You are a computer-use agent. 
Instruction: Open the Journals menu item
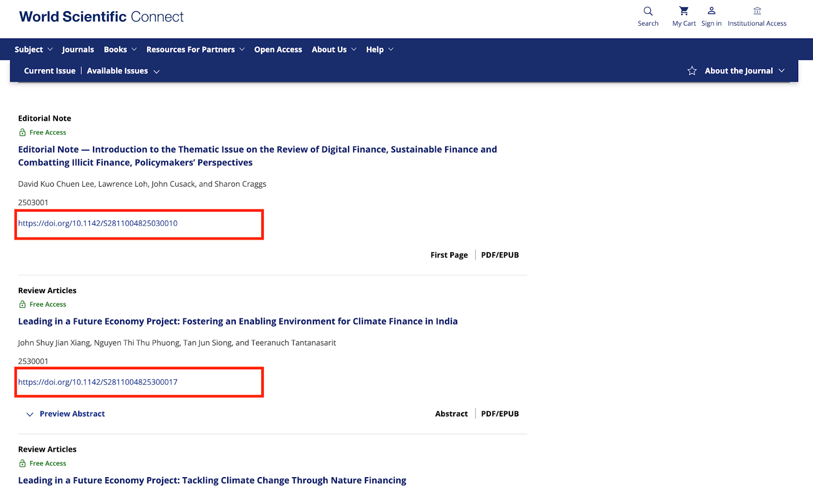pyautogui.click(x=78, y=49)
